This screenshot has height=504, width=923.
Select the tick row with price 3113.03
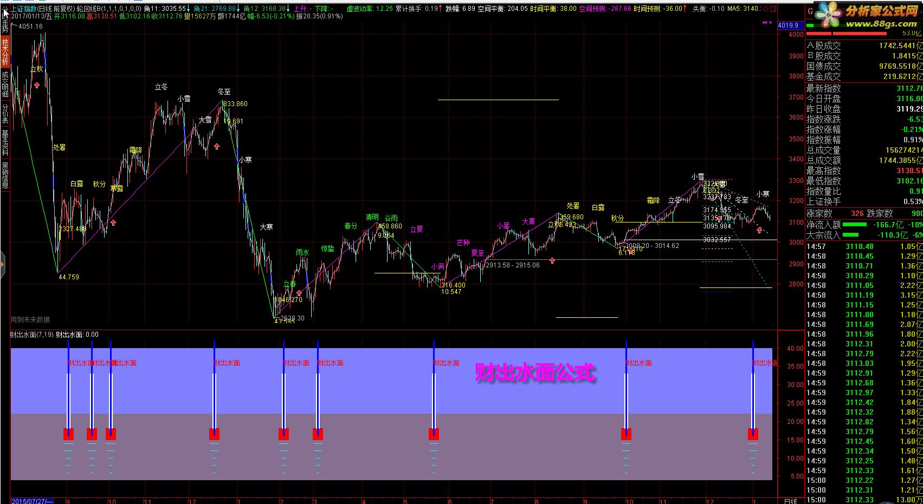(x=864, y=363)
